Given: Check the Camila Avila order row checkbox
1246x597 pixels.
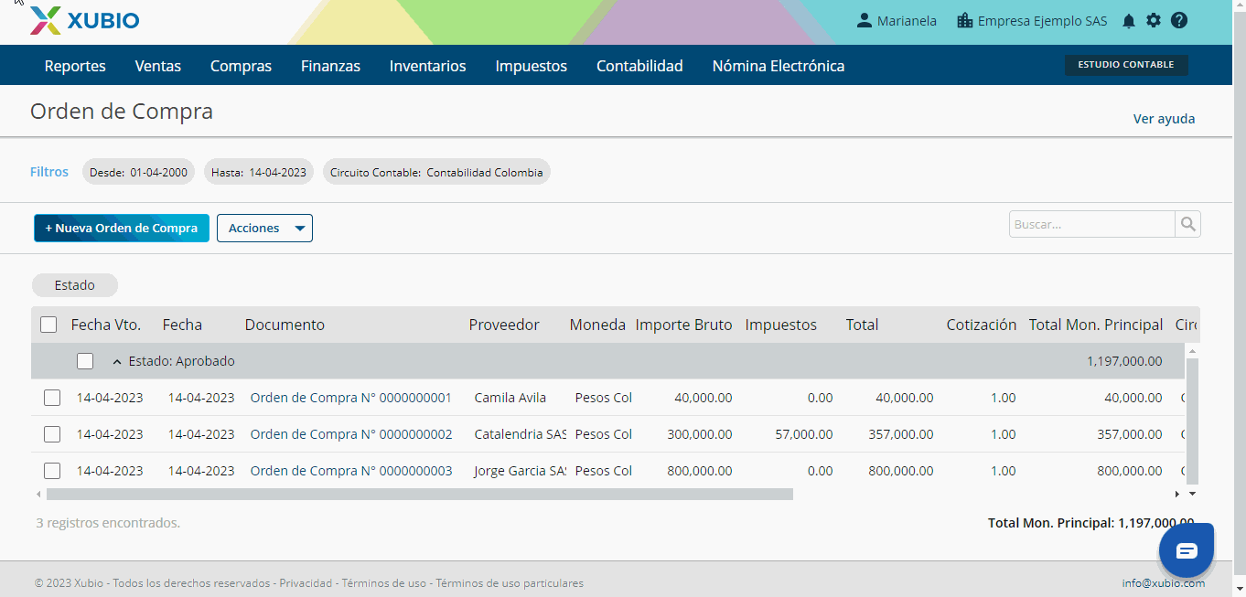Looking at the screenshot, I should [x=52, y=398].
